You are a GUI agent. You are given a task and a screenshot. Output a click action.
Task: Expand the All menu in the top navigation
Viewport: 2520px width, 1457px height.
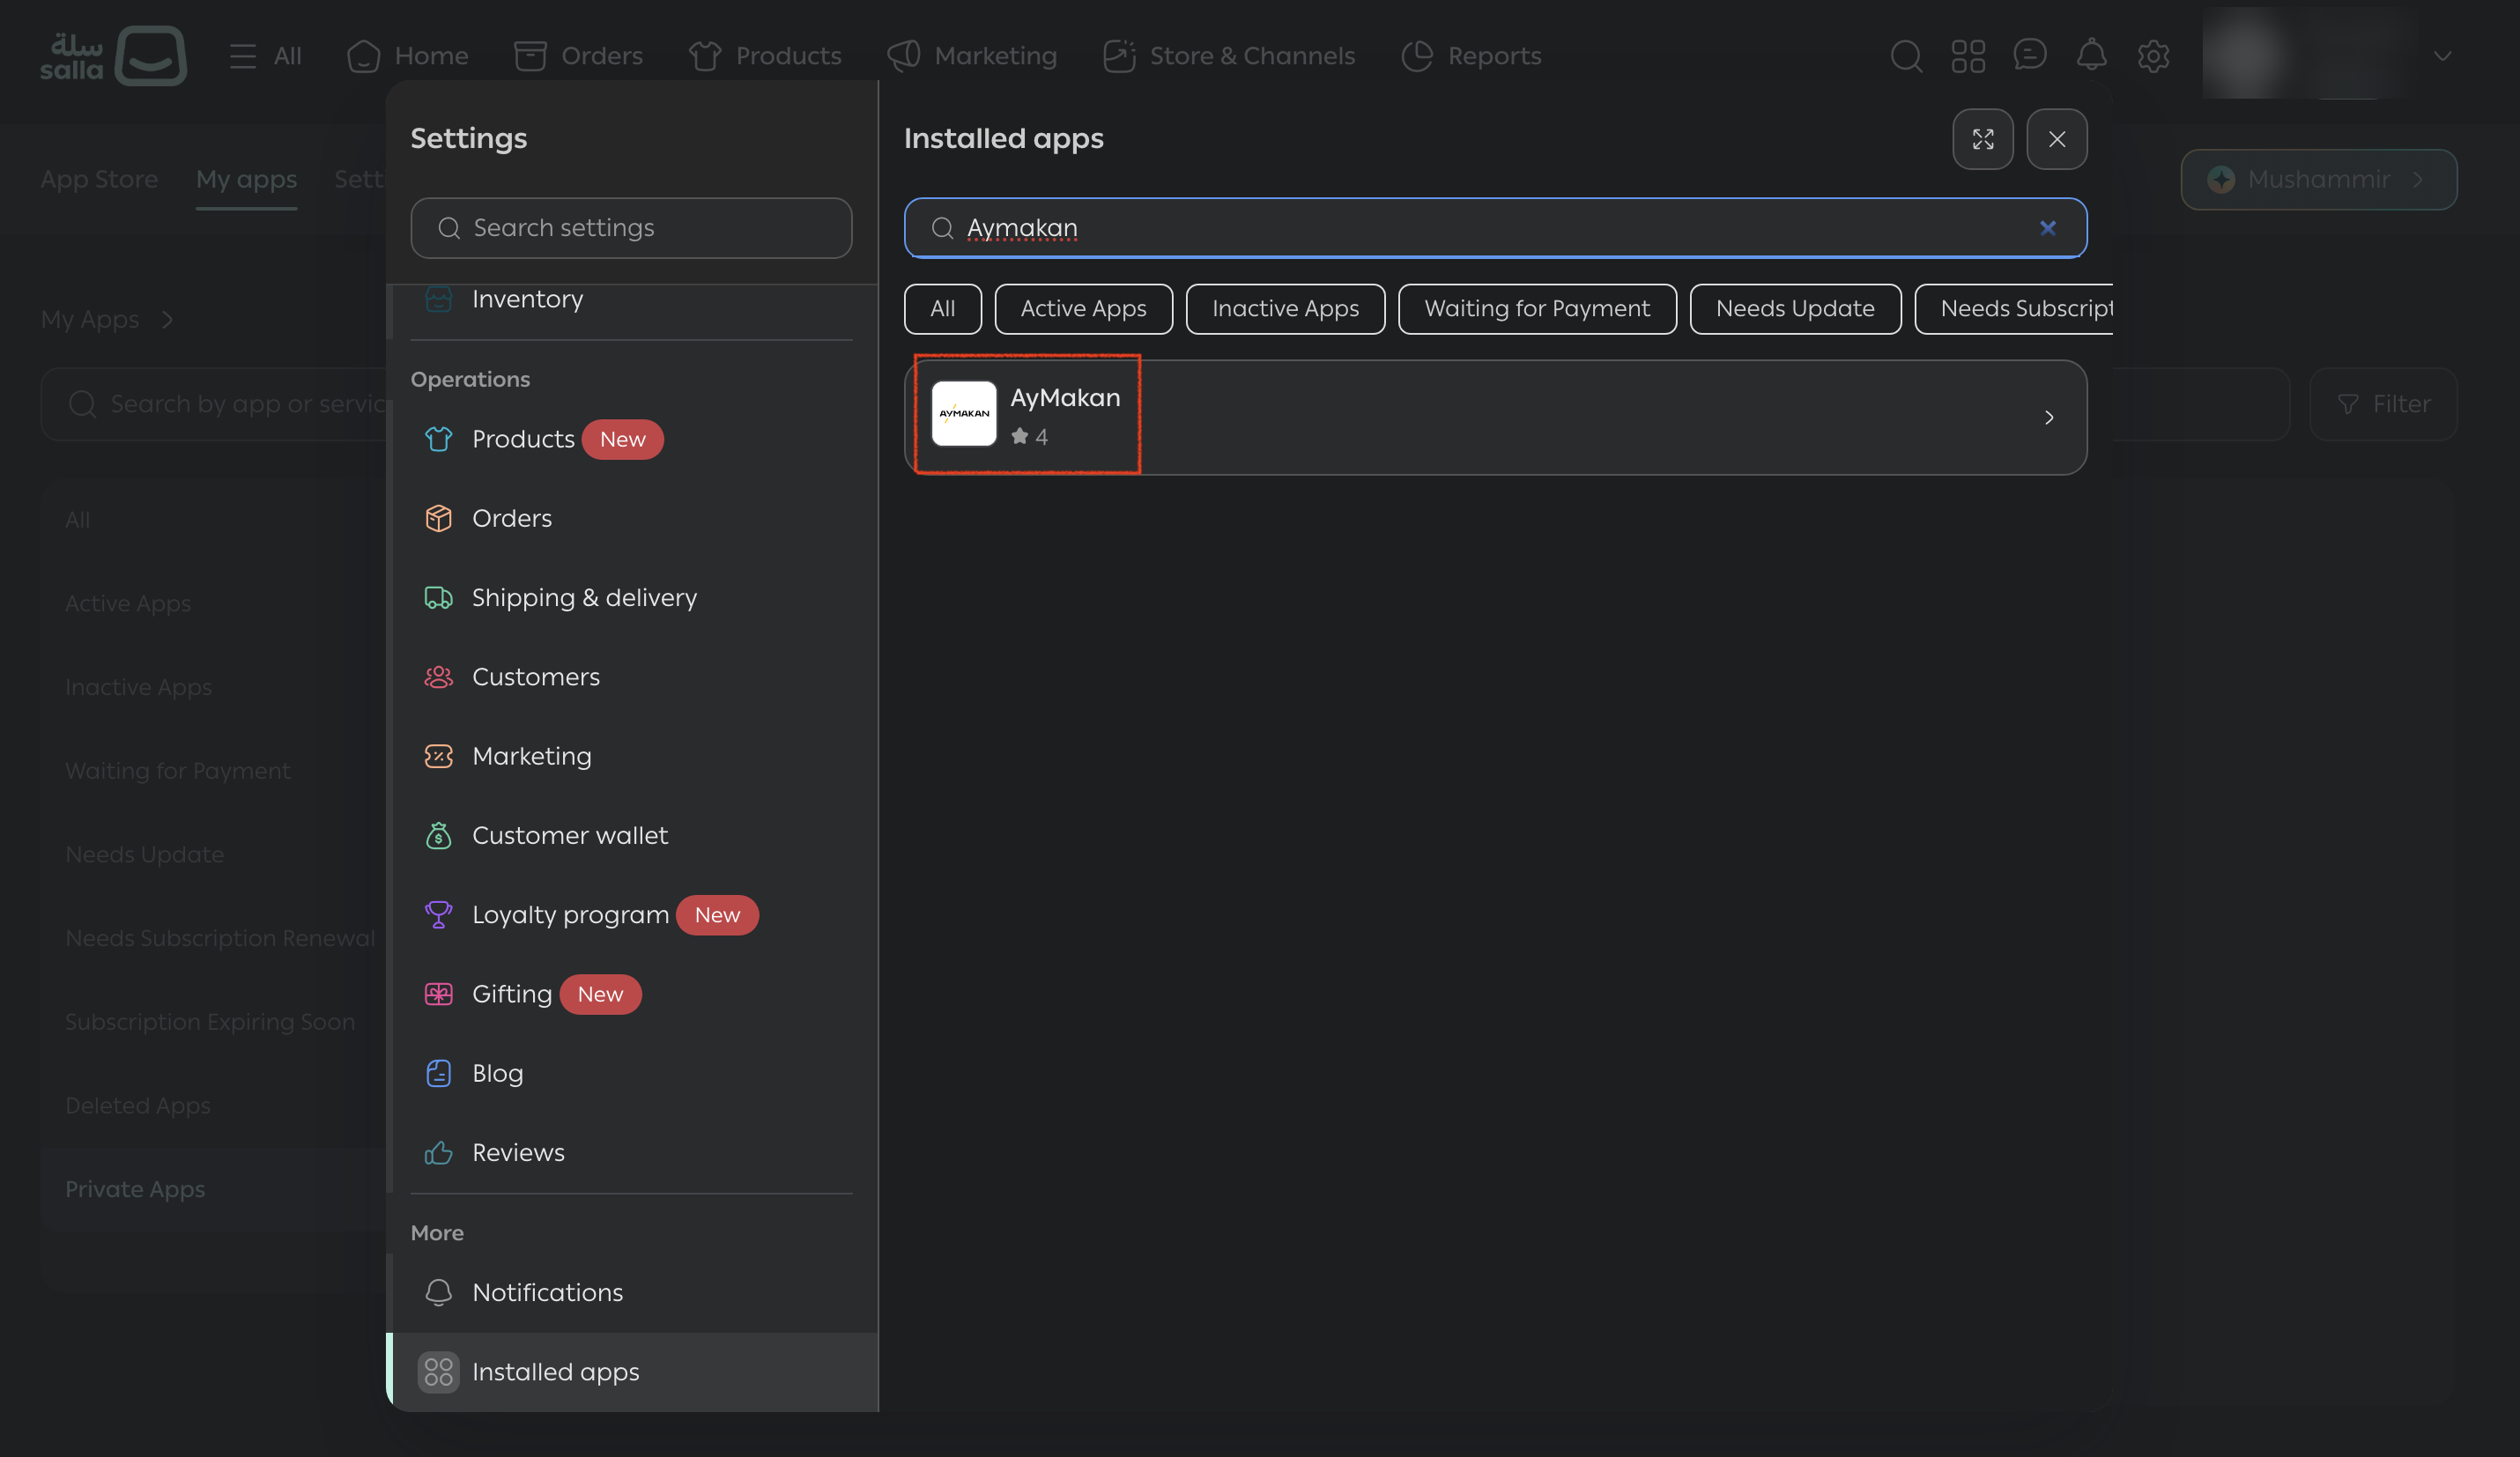[265, 56]
